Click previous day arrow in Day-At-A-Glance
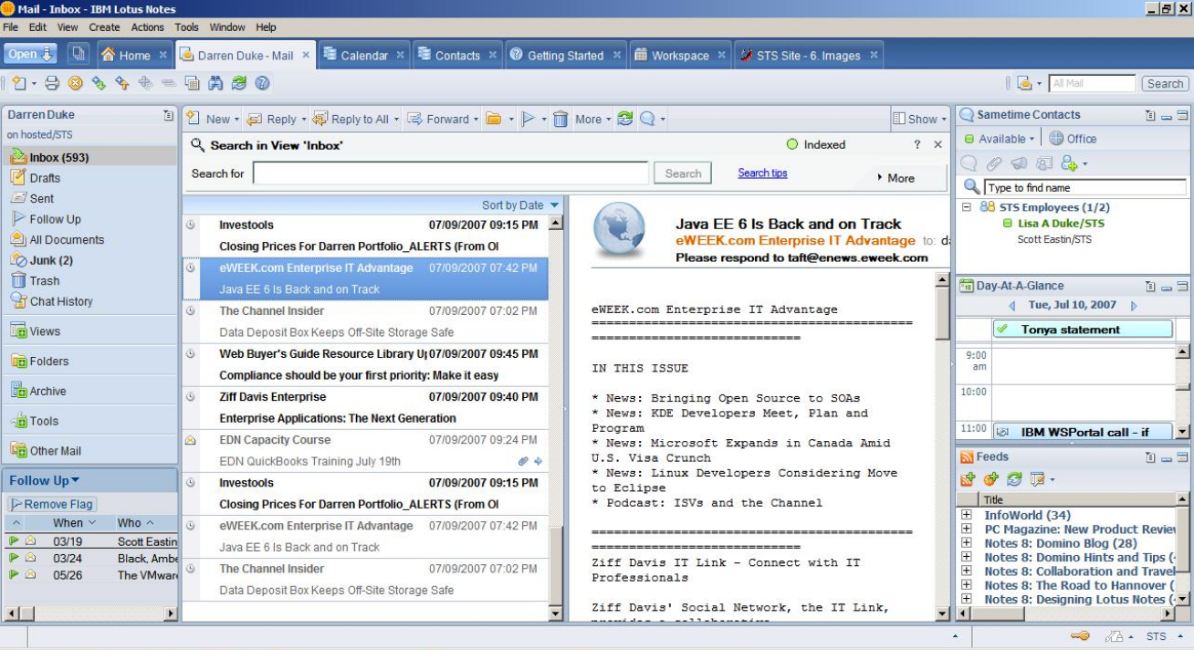This screenshot has height=650, width=1194. (1011, 306)
